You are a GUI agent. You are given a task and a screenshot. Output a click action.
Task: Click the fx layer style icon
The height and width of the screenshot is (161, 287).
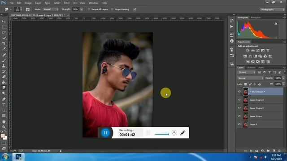(251, 151)
